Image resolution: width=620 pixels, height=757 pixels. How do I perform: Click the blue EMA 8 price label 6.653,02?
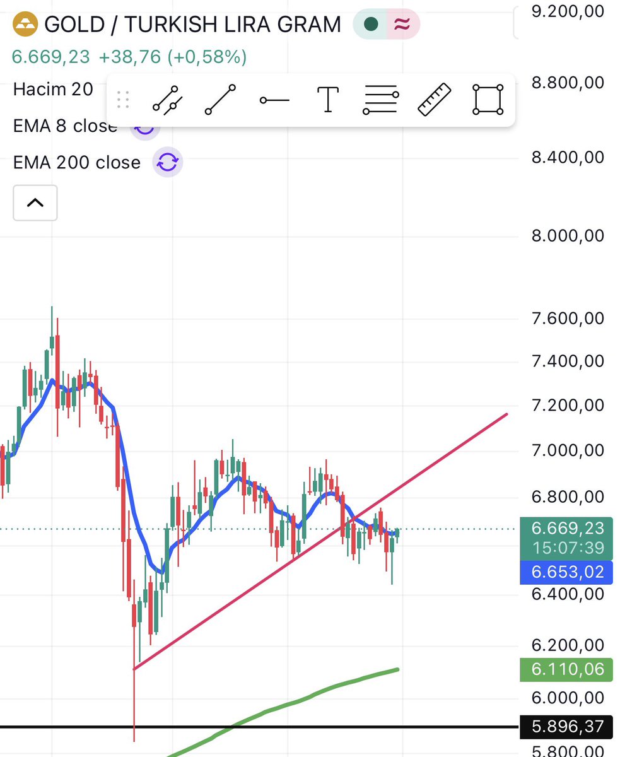pyautogui.click(x=566, y=572)
